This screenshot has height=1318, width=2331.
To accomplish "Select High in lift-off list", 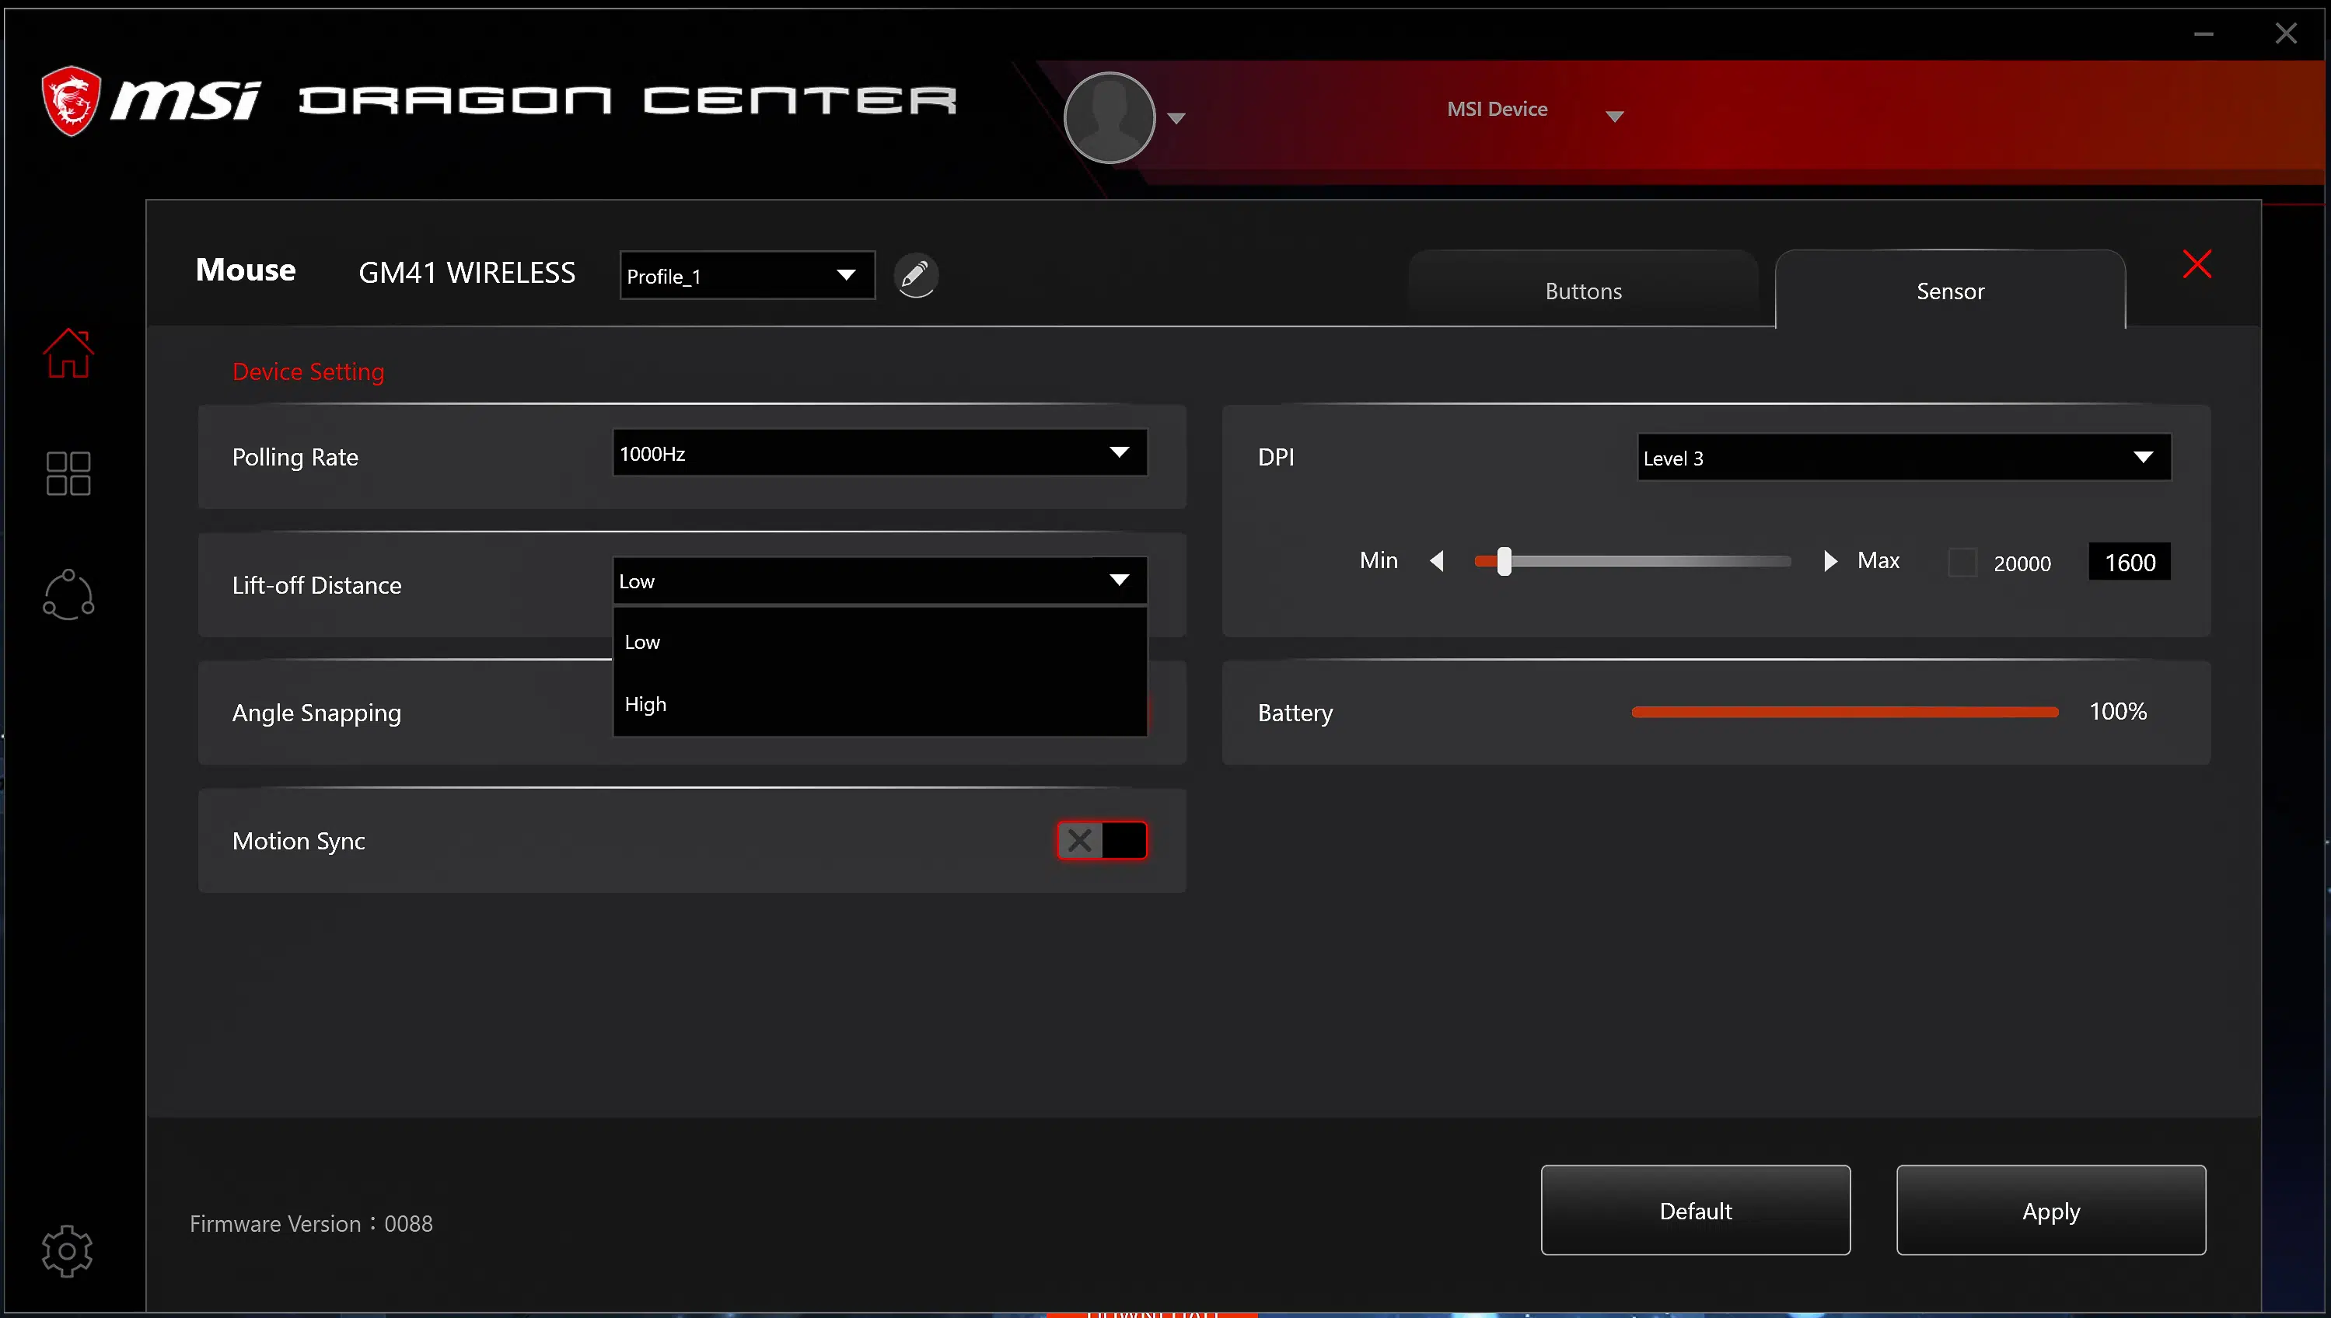I will click(879, 704).
